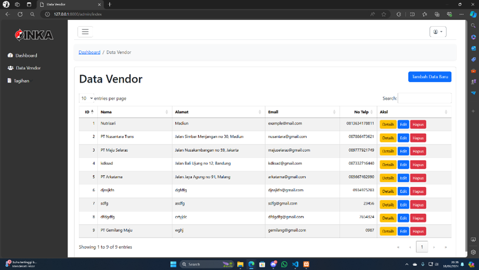
Task: Open Tagihan in the sidebar
Action: tap(21, 81)
